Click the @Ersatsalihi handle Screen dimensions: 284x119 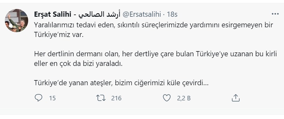click(x=142, y=14)
